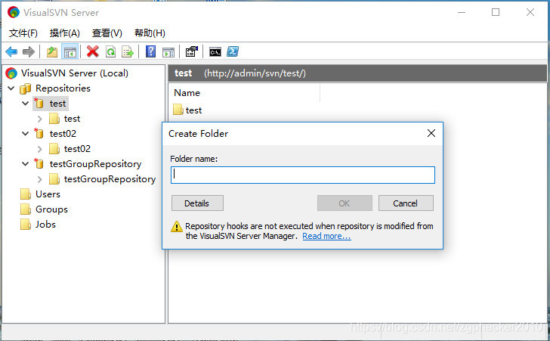Click folder icon beside test in Name list
550x341 pixels.
coord(178,110)
